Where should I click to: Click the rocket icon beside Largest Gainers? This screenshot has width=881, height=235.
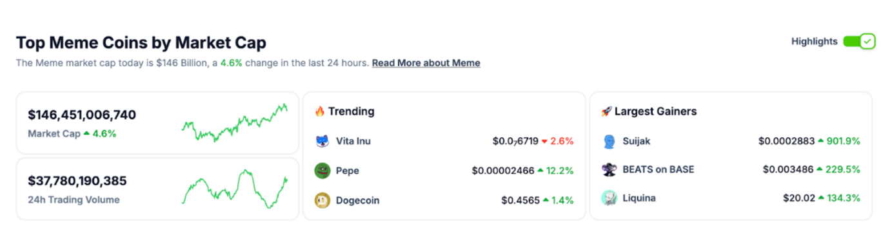(x=606, y=111)
